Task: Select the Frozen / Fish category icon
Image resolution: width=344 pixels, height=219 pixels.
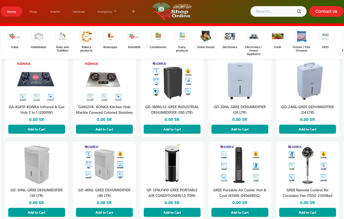Action: (301, 36)
